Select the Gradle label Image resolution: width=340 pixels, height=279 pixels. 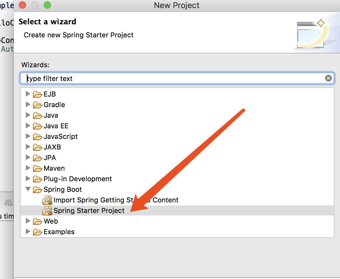54,105
